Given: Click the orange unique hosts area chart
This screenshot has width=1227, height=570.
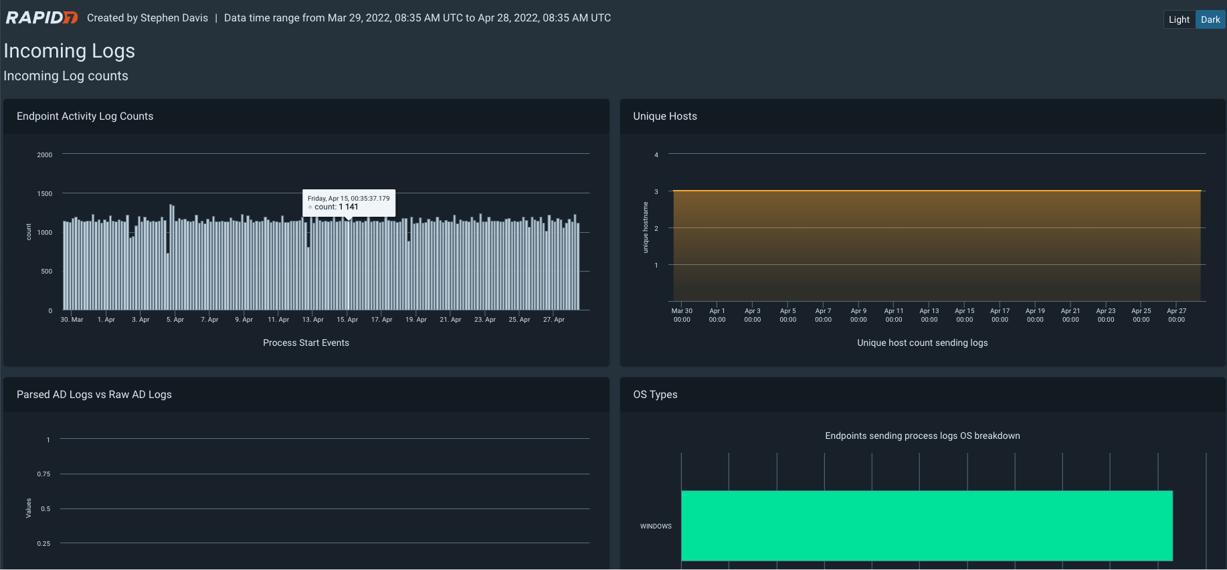Looking at the screenshot, I should coord(937,246).
